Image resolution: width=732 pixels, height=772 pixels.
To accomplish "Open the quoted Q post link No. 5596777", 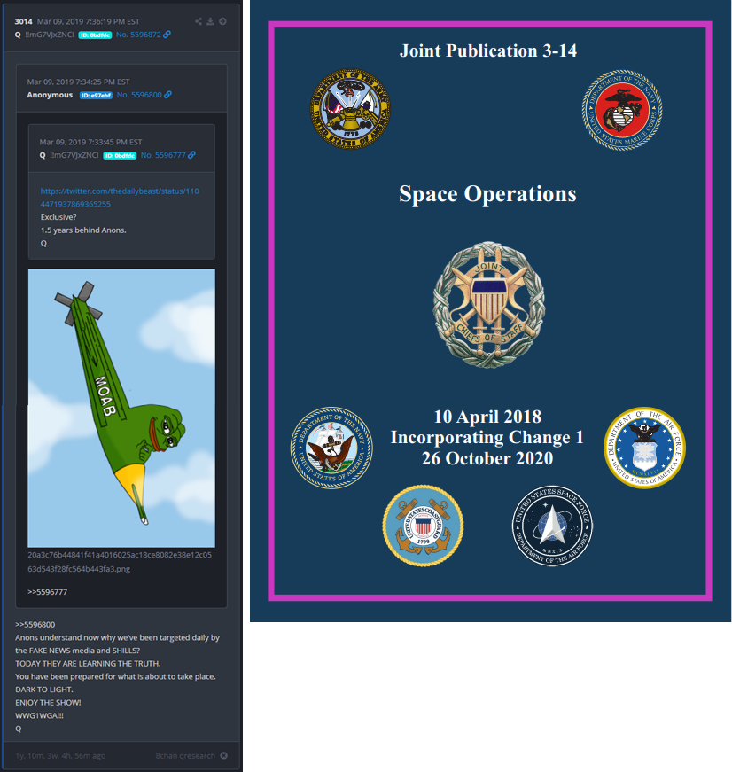I will [163, 155].
